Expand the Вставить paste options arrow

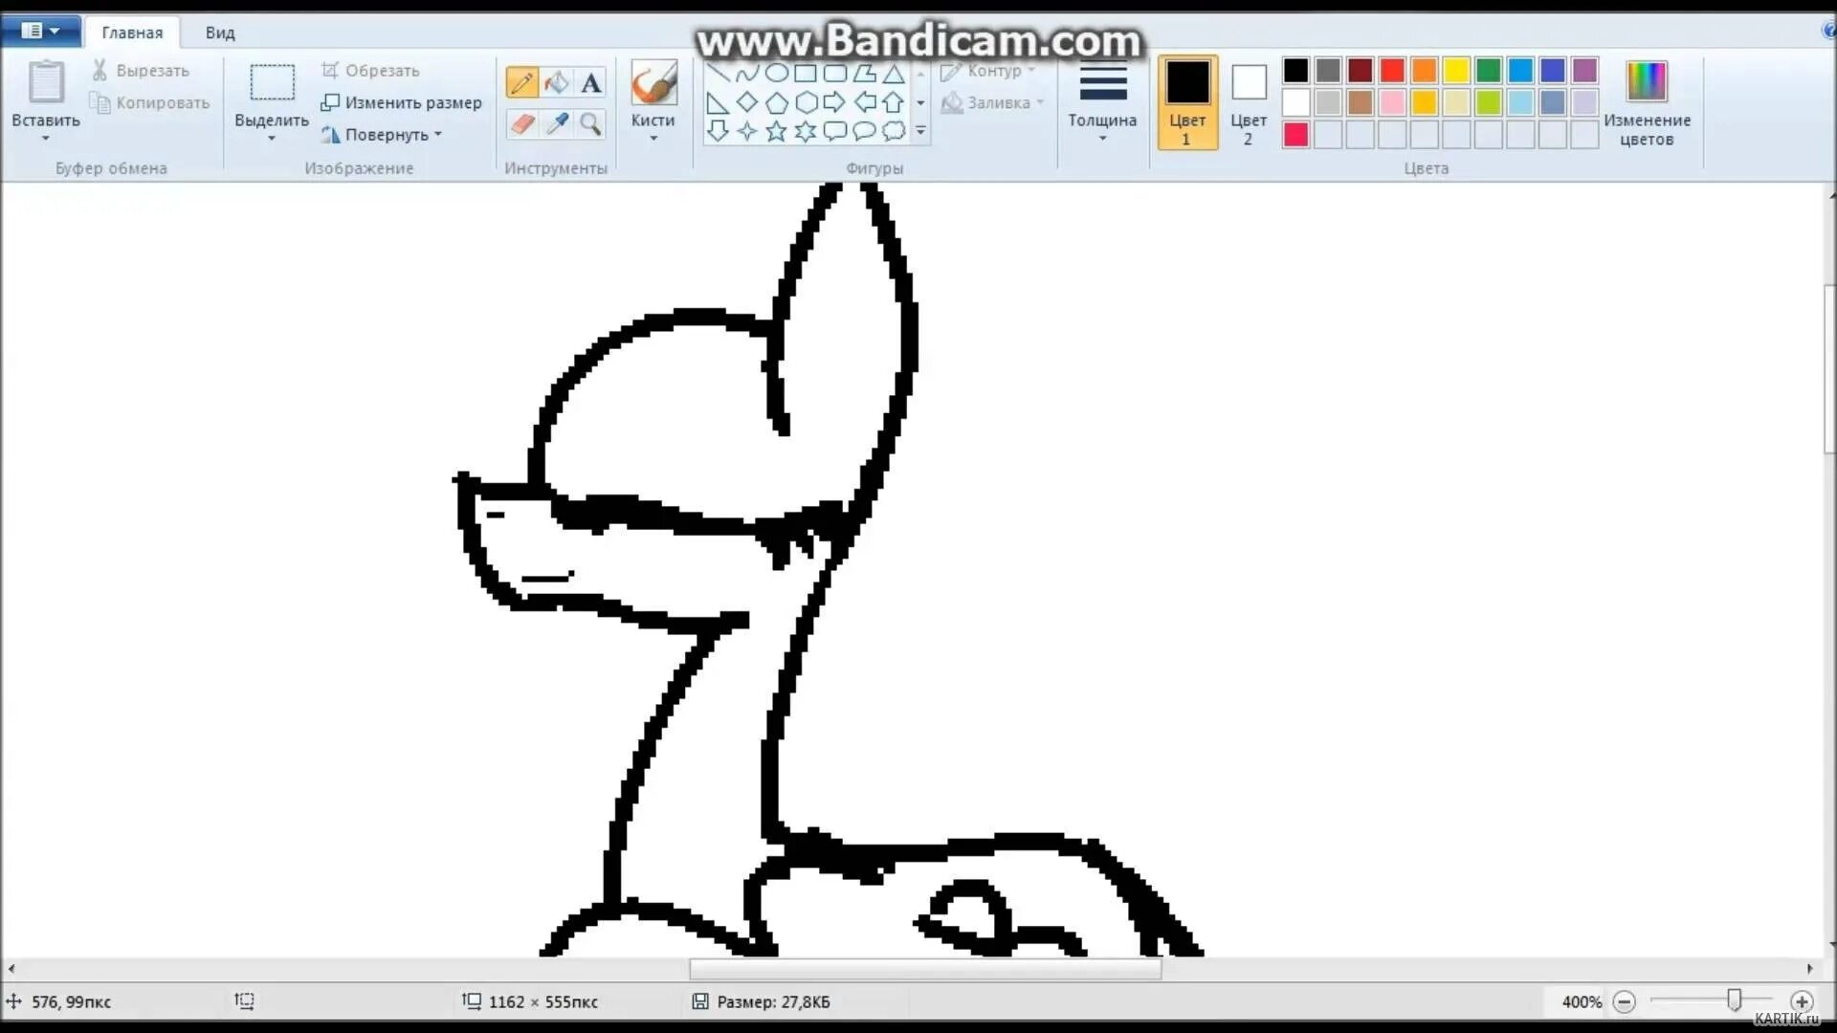tap(45, 138)
